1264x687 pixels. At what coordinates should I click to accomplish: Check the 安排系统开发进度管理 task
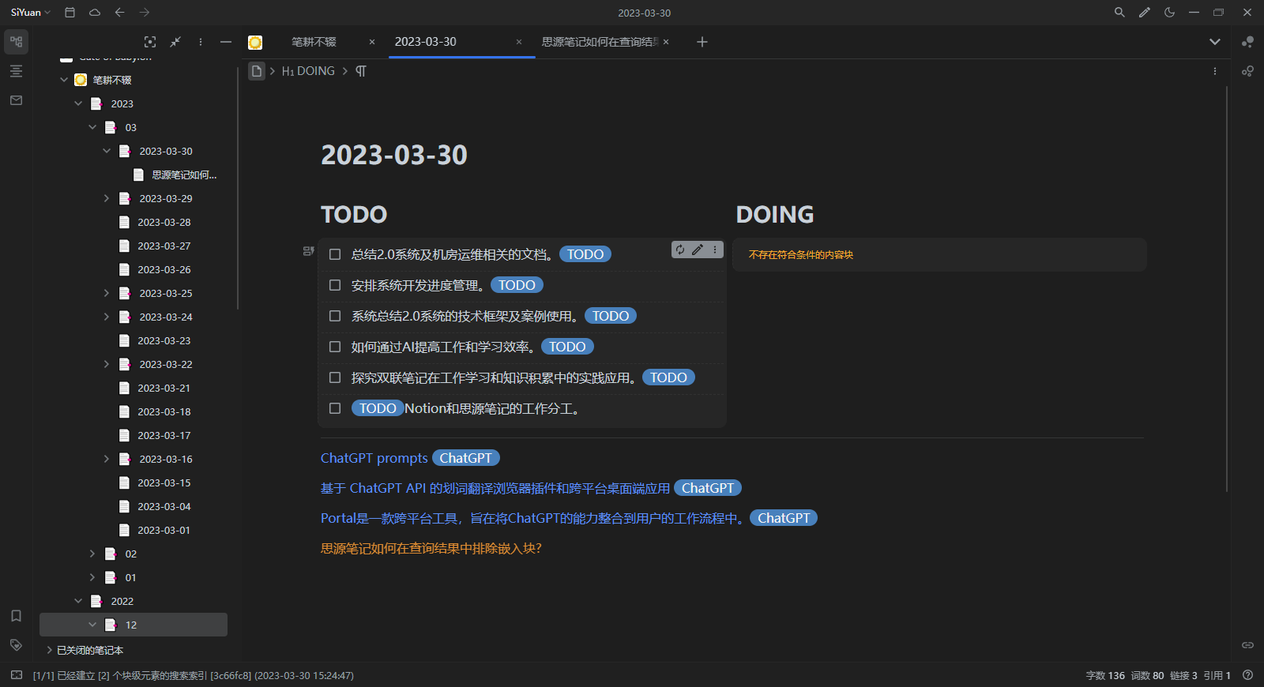pos(335,285)
